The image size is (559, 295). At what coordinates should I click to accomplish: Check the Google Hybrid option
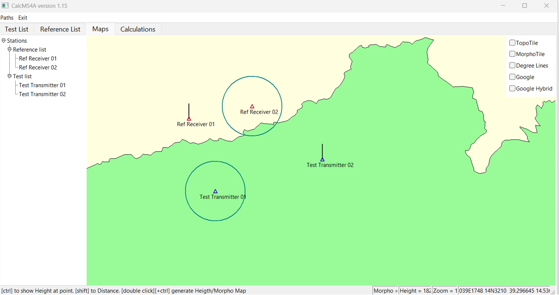click(x=512, y=88)
